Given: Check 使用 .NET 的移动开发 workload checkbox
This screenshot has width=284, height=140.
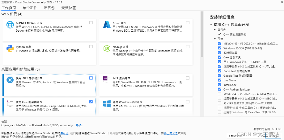Looking at the screenshot, I should (x=91, y=78).
